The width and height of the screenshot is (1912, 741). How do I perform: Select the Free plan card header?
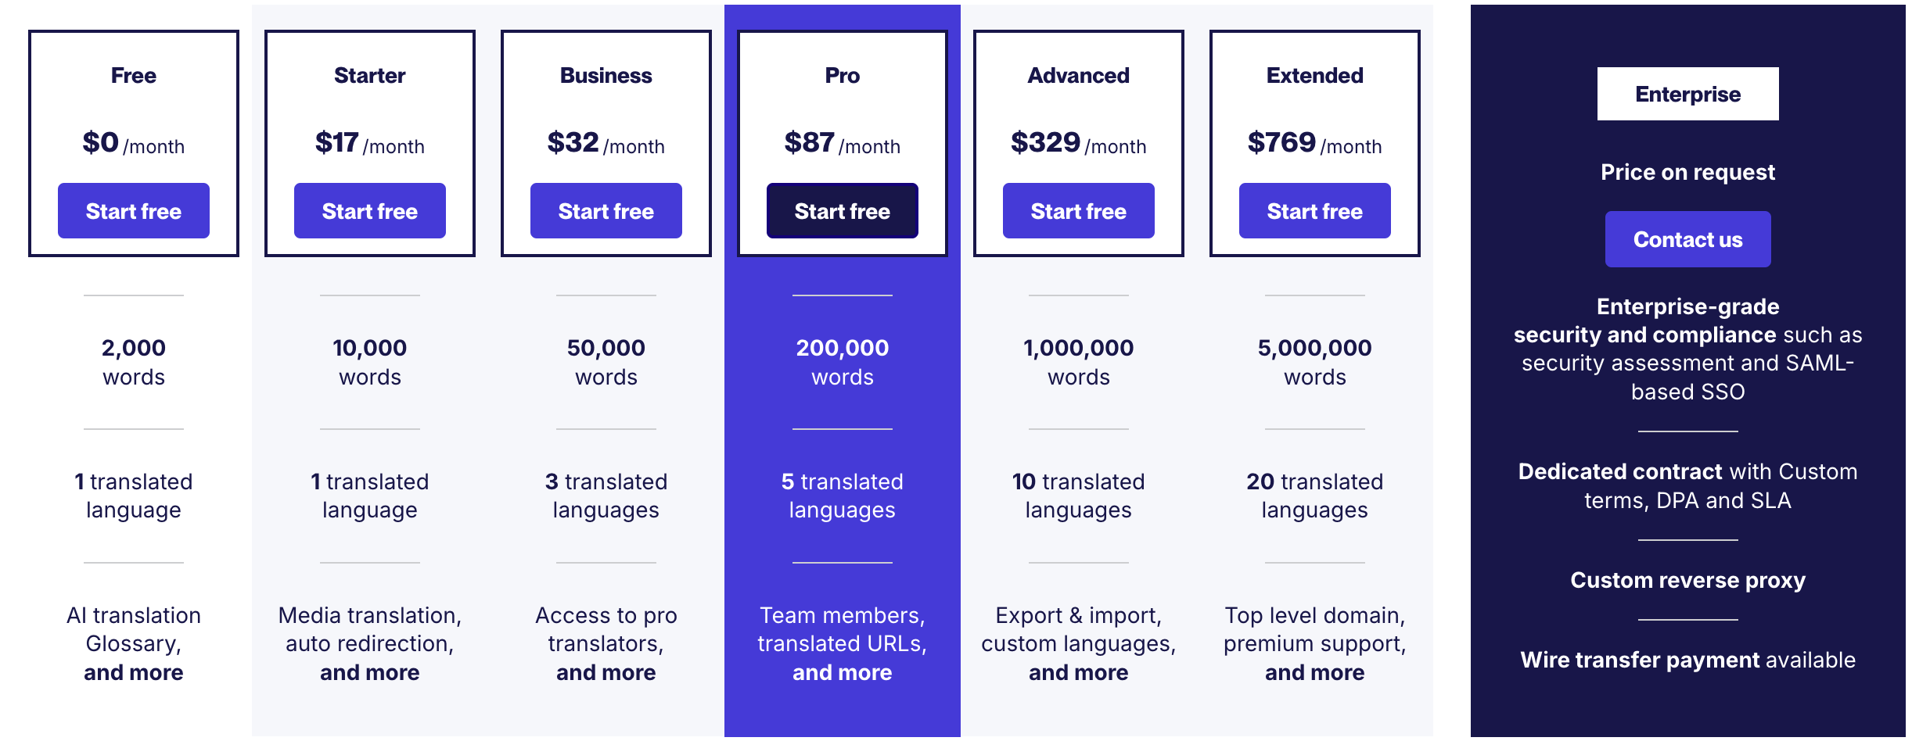(133, 75)
